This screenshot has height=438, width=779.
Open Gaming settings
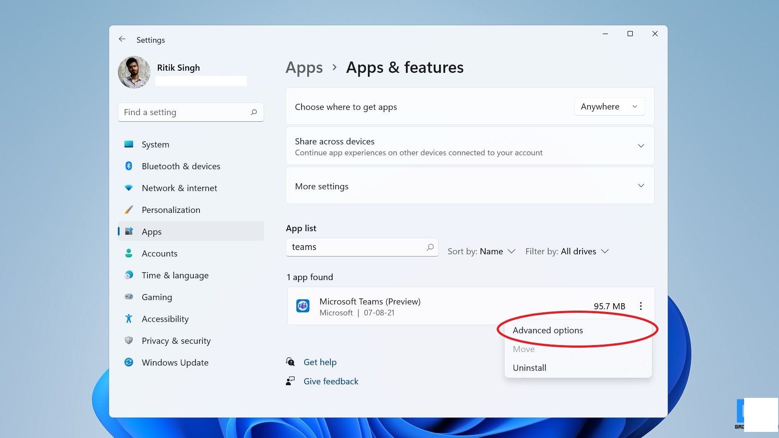pyautogui.click(x=191, y=297)
